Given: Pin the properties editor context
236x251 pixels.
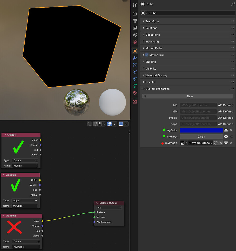Looking at the screenshot, I should [233, 4].
